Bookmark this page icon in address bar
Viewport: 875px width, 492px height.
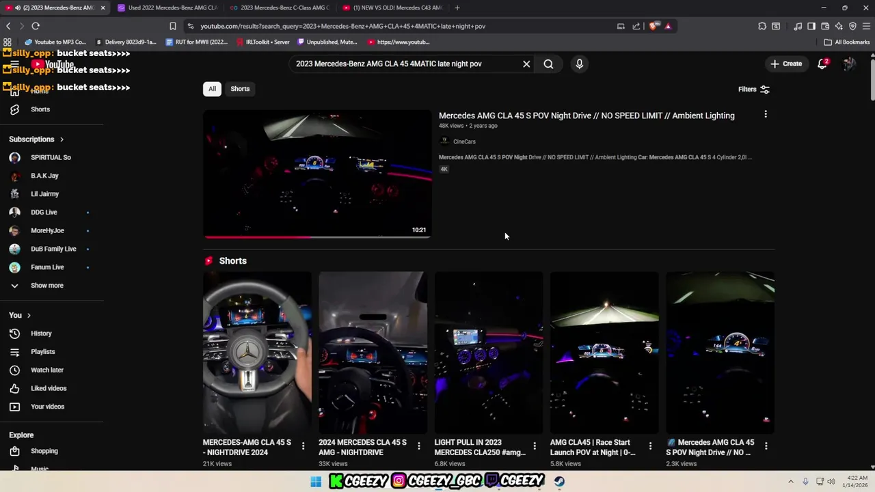coord(173,26)
